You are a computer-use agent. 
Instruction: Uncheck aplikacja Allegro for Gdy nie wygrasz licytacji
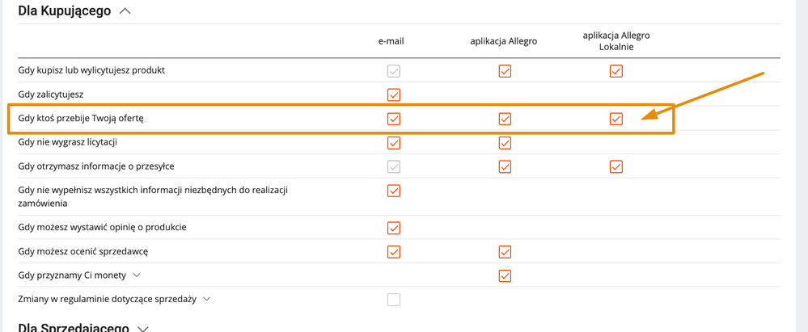(505, 142)
